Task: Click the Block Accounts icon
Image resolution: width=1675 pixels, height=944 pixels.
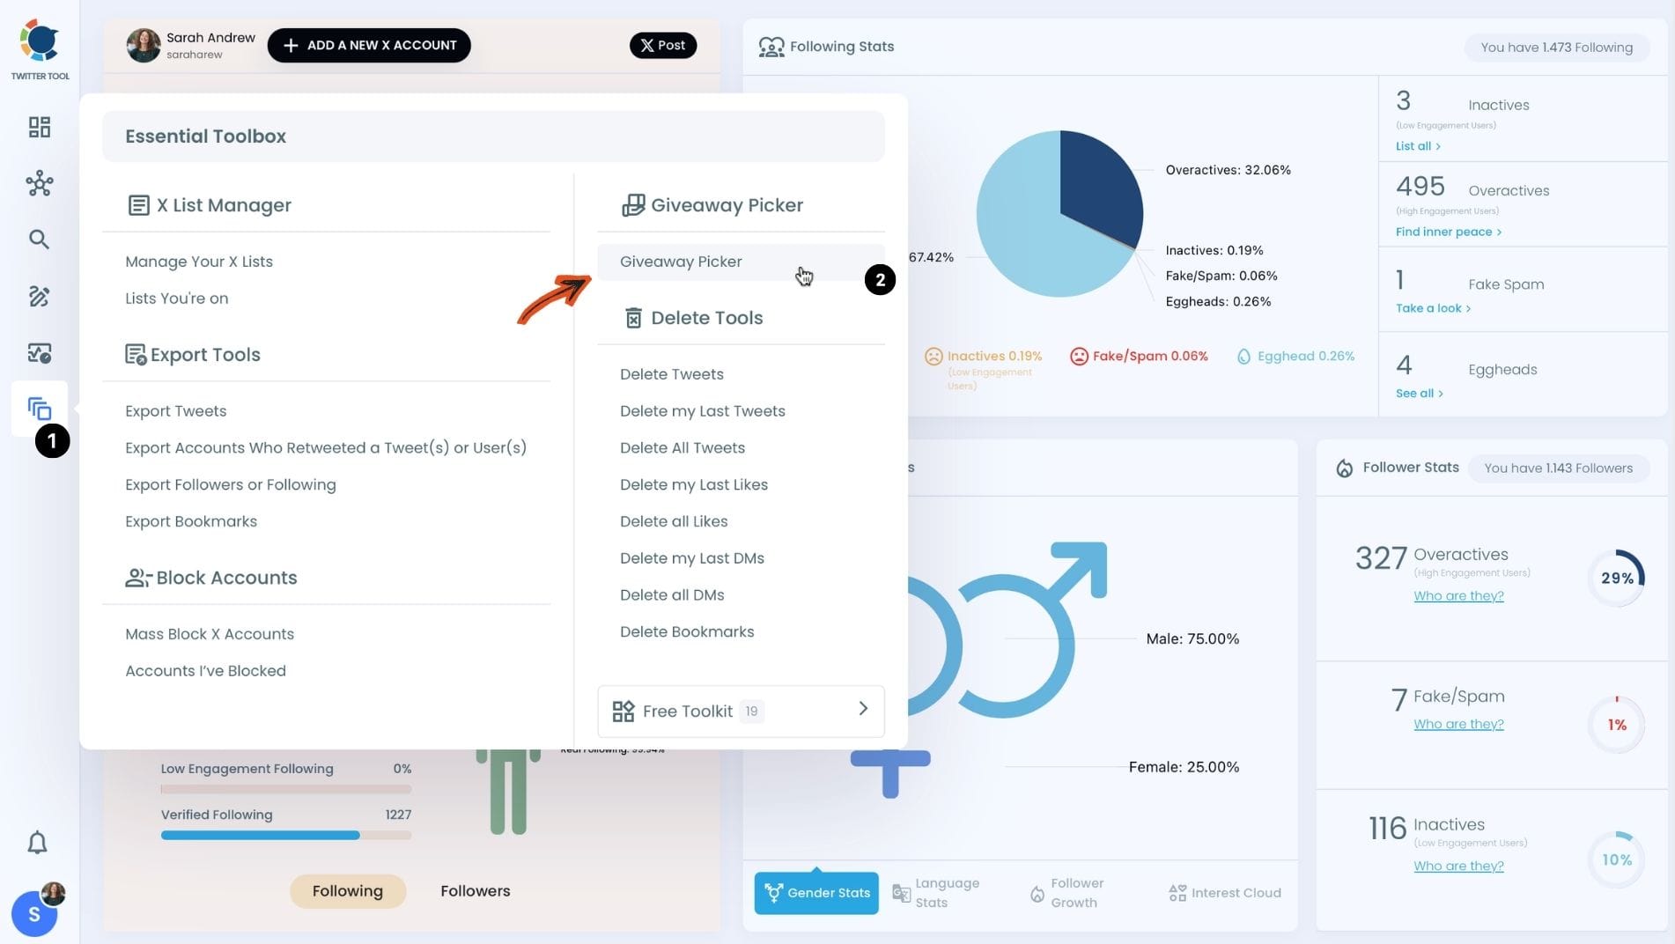Action: (x=138, y=578)
